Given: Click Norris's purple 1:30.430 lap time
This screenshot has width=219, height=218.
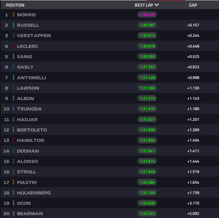Looking at the screenshot, I should (x=147, y=15).
